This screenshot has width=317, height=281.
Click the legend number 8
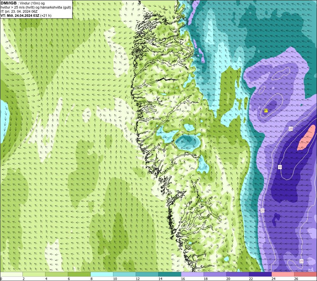92,279
